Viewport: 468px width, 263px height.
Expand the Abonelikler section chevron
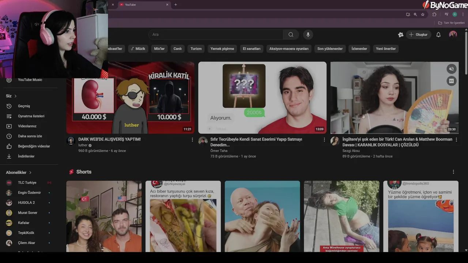coord(30,172)
